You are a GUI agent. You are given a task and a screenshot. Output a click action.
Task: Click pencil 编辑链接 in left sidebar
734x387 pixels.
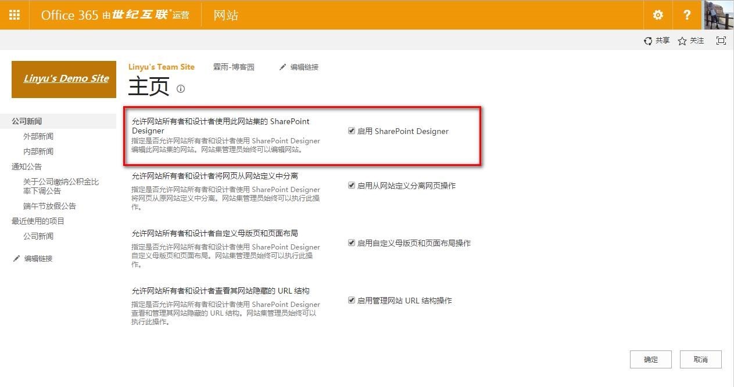click(33, 259)
